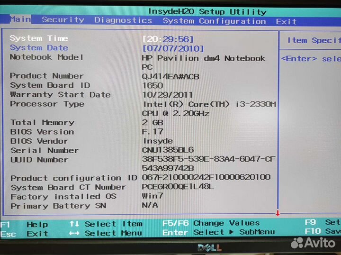Image resolution: width=341 pixels, height=255 pixels.
Task: Click BIOS version value F.17
Action: [153, 132]
